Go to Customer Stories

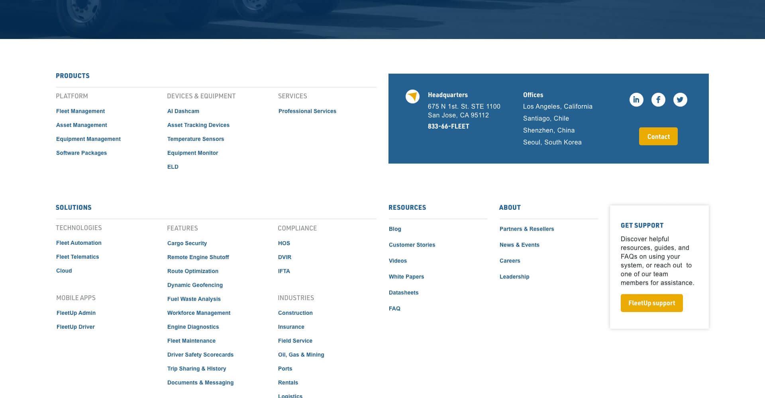[412, 245]
